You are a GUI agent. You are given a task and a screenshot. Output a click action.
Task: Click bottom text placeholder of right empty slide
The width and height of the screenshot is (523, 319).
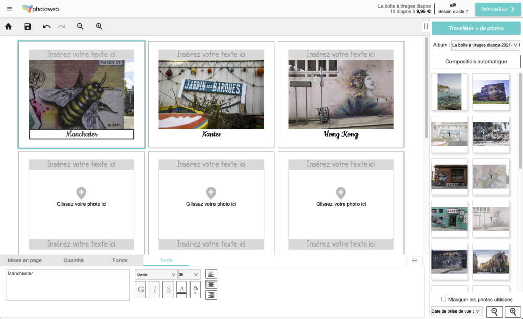[x=341, y=244]
